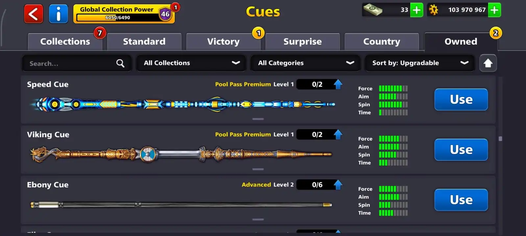
Task: Tap Viking Cue upgrade arrow icon
Action: (338, 134)
